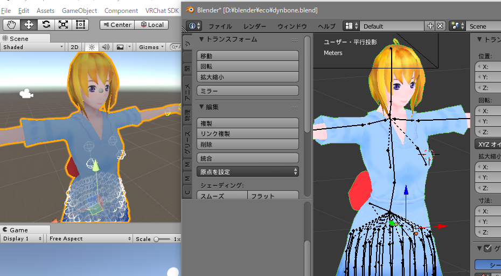Open the Display 1 dropdown
Image resolution: width=501 pixels, height=276 pixels.
[x=22, y=239]
